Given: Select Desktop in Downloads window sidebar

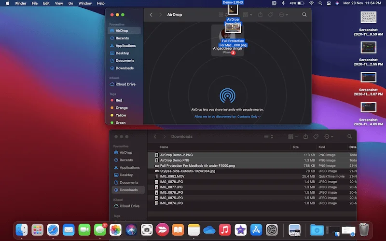Looking at the screenshot, I should [128, 175].
